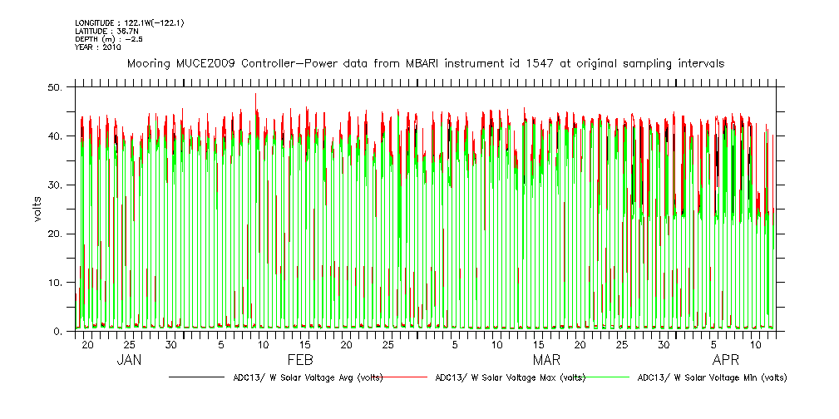Select the FEB month label
This screenshot has height=419, width=839.
tap(299, 360)
